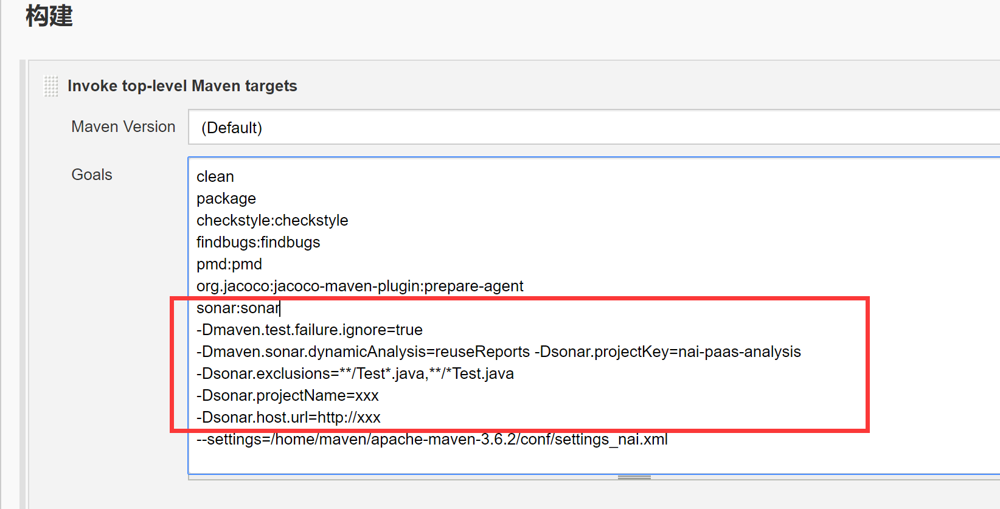
Task: Click the jacoco-maven-plugin:prepare-agent line
Action: point(359,286)
